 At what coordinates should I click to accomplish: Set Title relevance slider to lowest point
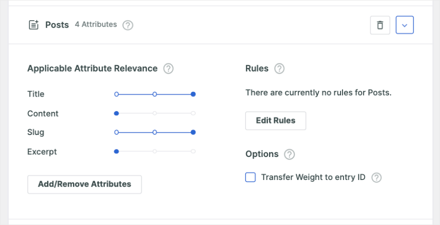[116, 94]
